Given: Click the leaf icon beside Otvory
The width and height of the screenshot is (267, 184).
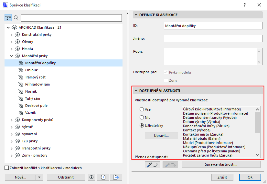Looking at the screenshot, I should coord(17,42).
